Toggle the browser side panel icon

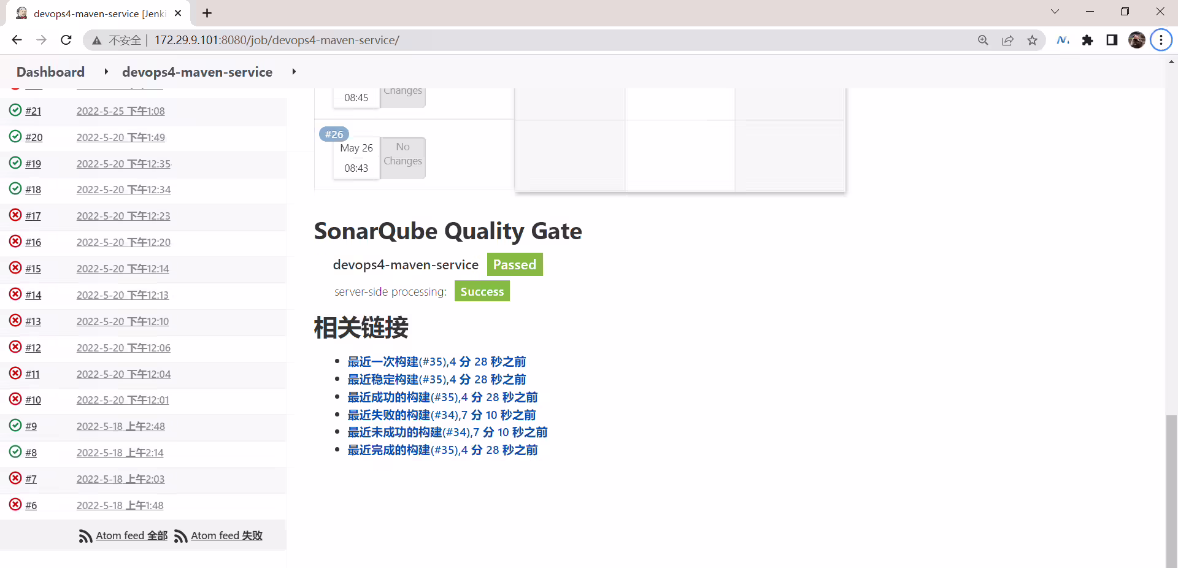1112,40
